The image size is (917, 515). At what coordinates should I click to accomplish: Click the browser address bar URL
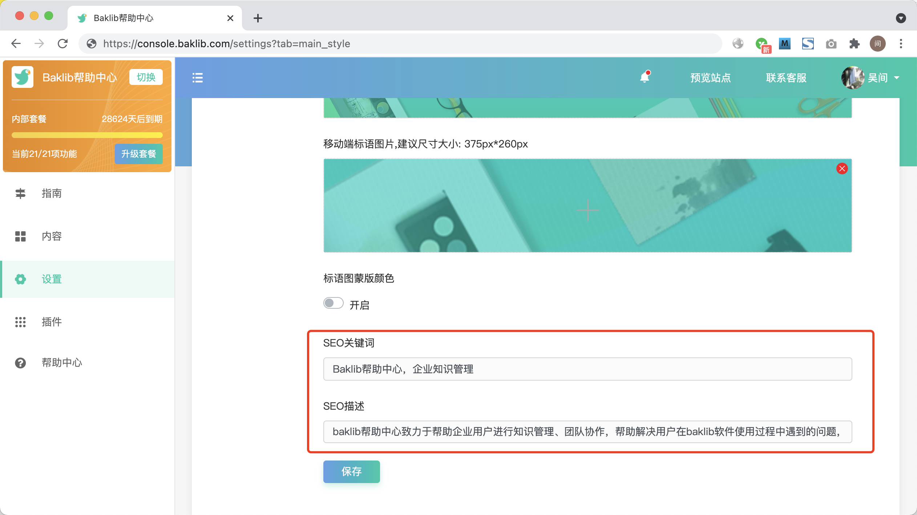point(227,44)
